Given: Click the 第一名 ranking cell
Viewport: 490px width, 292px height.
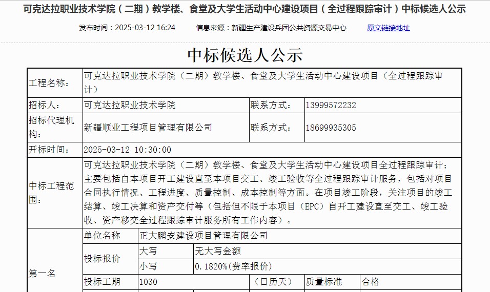Looking at the screenshot, I should point(42,274).
